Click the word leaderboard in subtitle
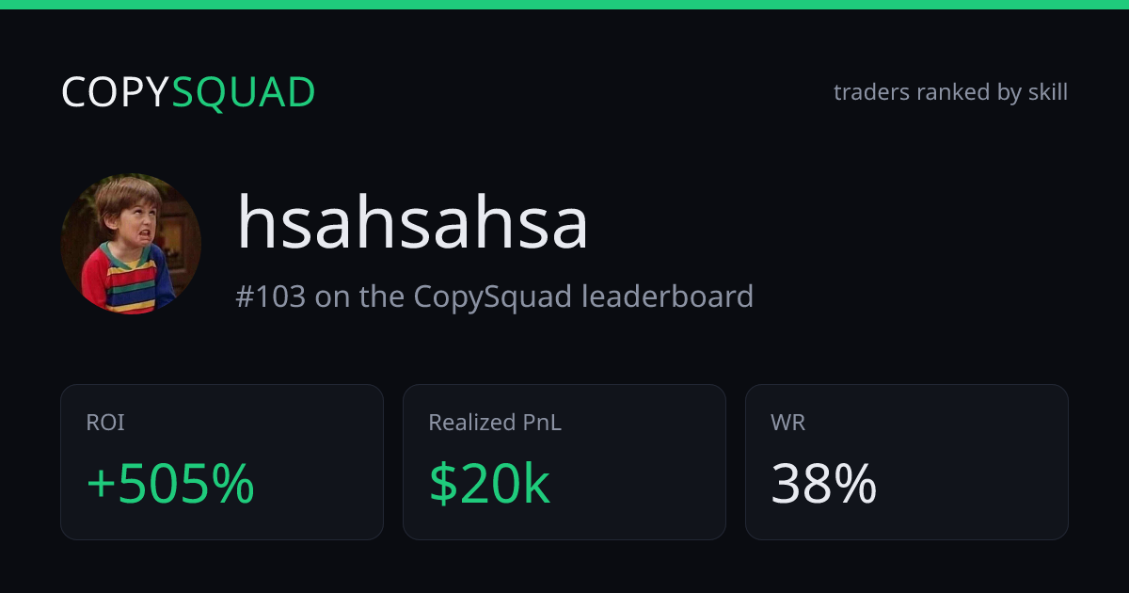Viewport: 1129px width, 593px height. [667, 296]
